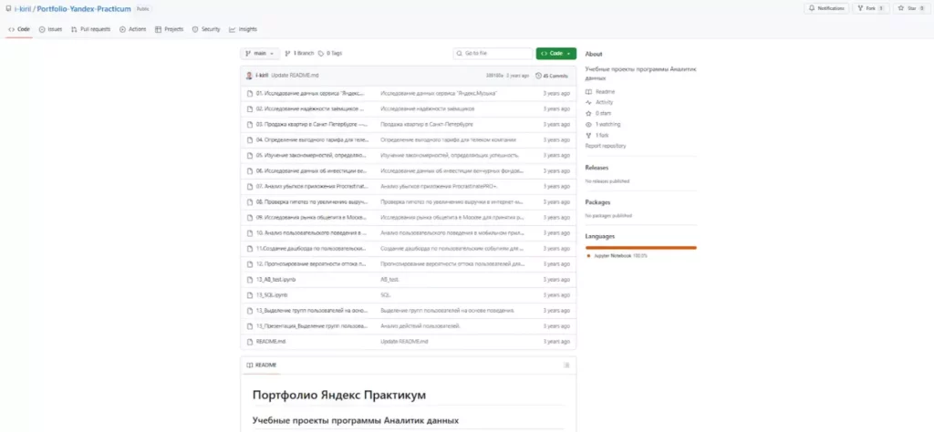The image size is (934, 432).
Task: Open file '03. Продажа квартир в Санкт-Петербурге'
Action: click(310, 124)
